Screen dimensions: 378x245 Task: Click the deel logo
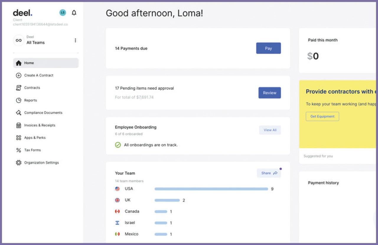(22, 13)
